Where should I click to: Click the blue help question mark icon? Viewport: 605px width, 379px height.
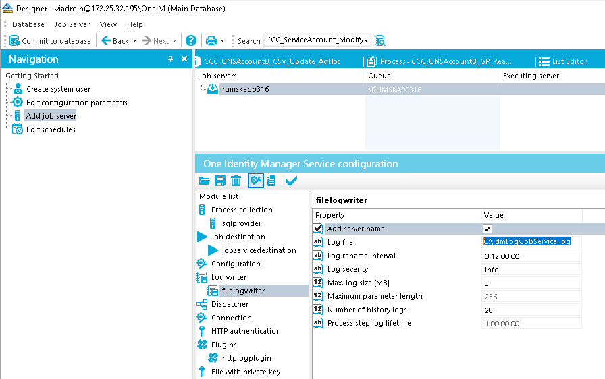191,40
